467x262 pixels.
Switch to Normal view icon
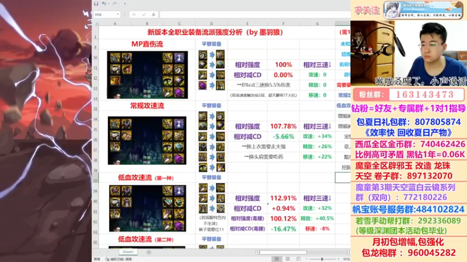coord(277,259)
